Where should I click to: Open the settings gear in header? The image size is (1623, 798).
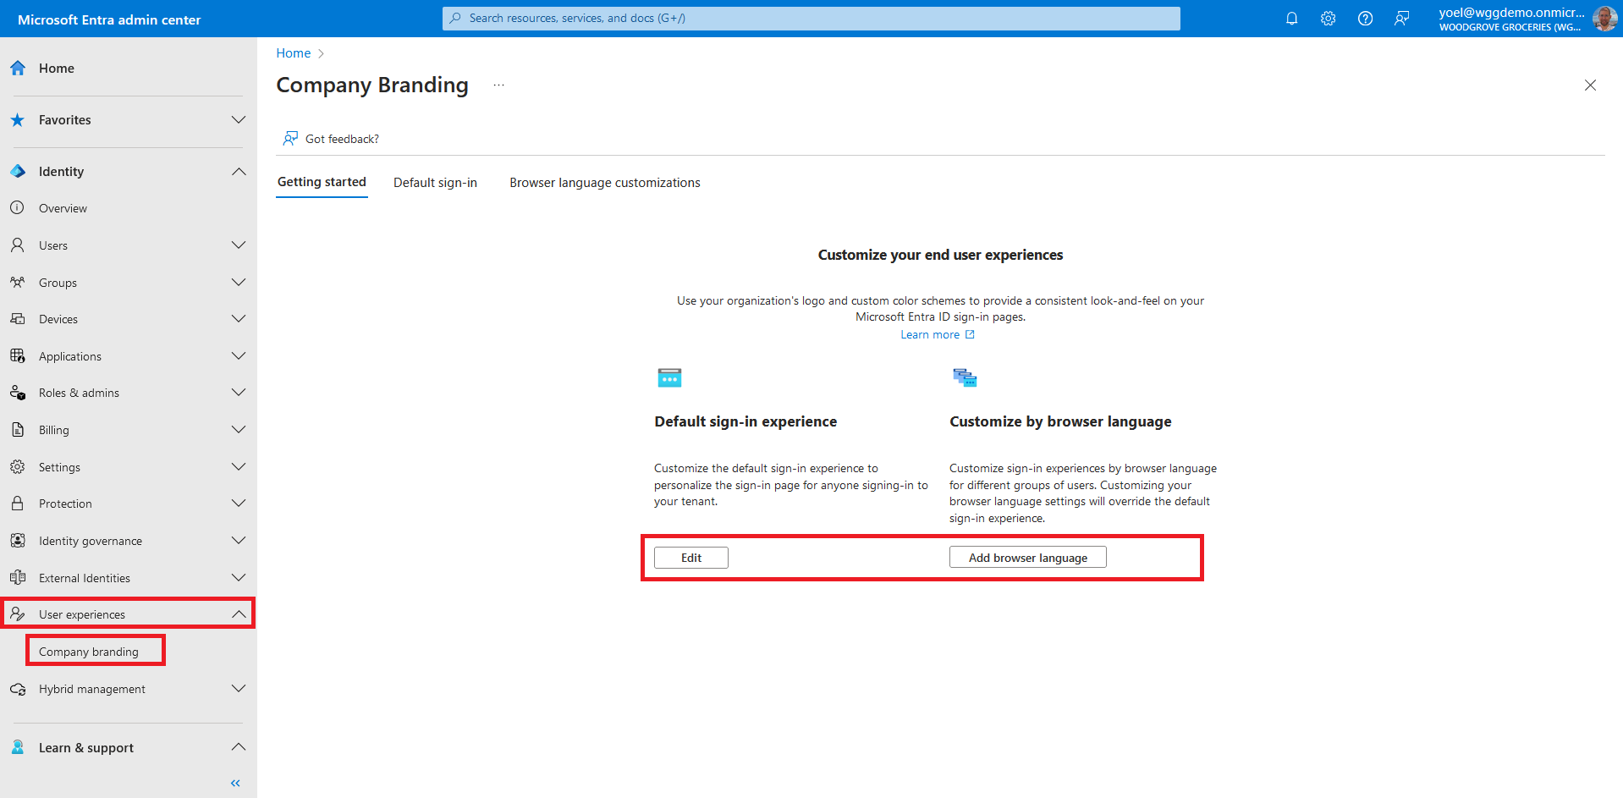tap(1328, 19)
